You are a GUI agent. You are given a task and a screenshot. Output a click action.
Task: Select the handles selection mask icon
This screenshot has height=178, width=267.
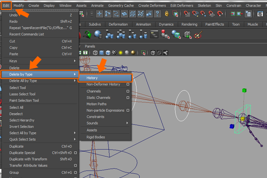point(99,14)
